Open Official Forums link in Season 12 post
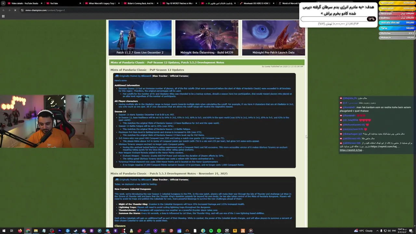The width and height of the screenshot is (416, 234). [x=179, y=76]
